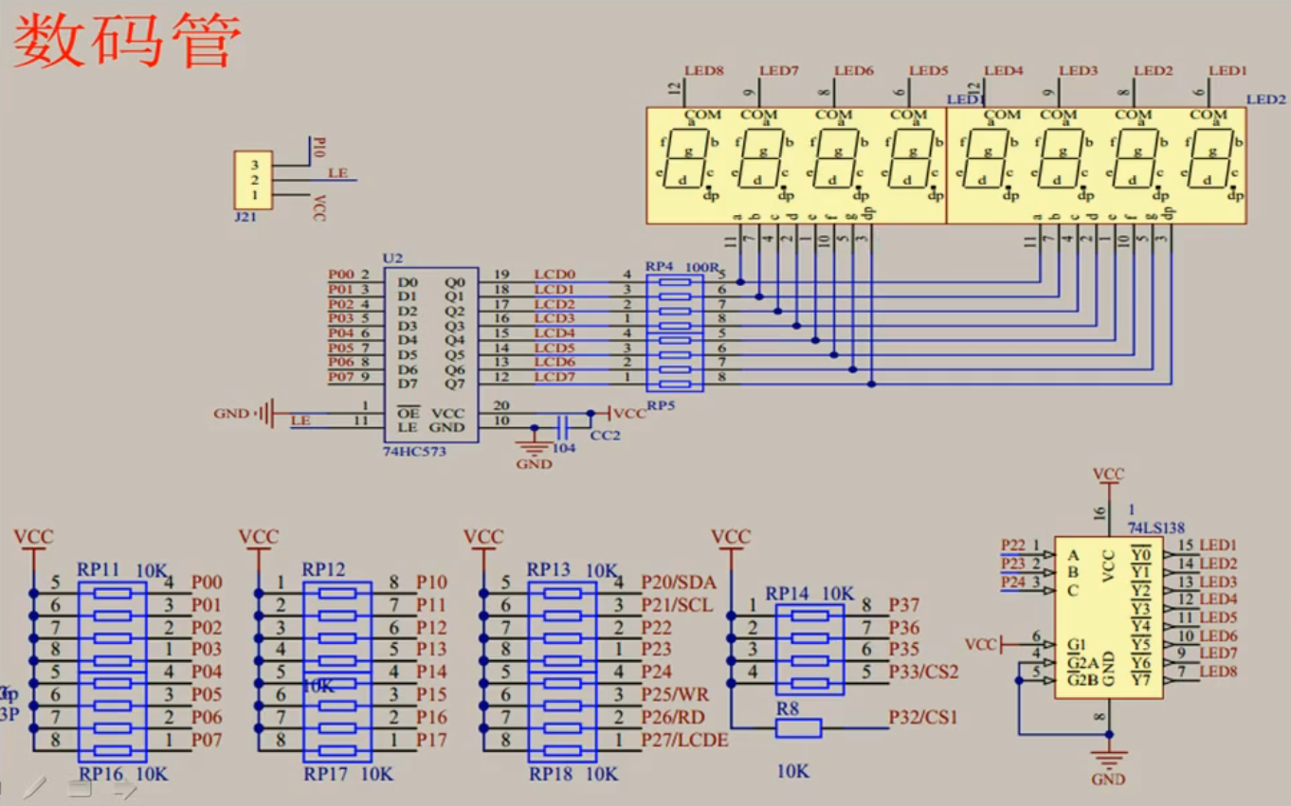Viewport: 1291px width, 806px height.
Task: Click the red 数码管 title
Action: pyautogui.click(x=125, y=41)
